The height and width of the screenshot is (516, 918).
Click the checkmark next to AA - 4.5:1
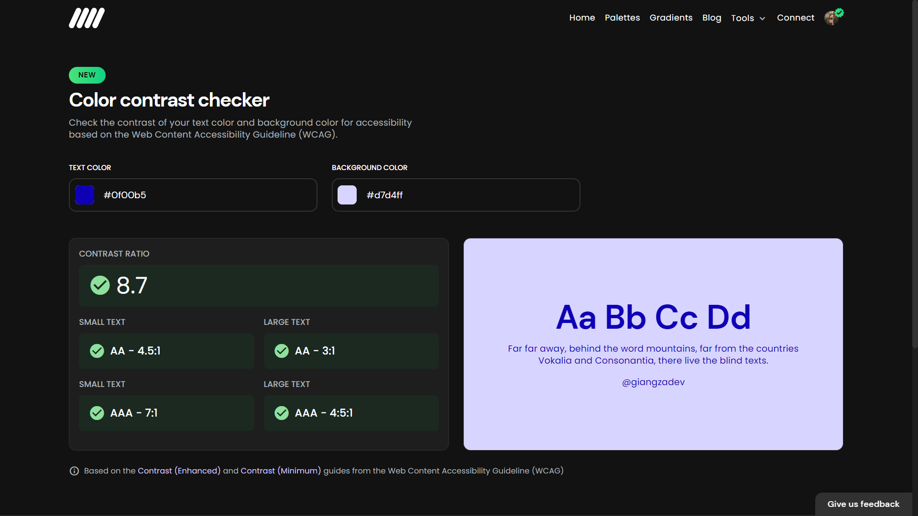97,351
